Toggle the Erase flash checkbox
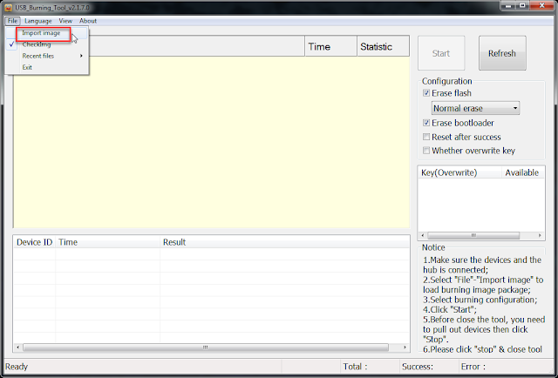Image resolution: width=558 pixels, height=378 pixels. 426,93
